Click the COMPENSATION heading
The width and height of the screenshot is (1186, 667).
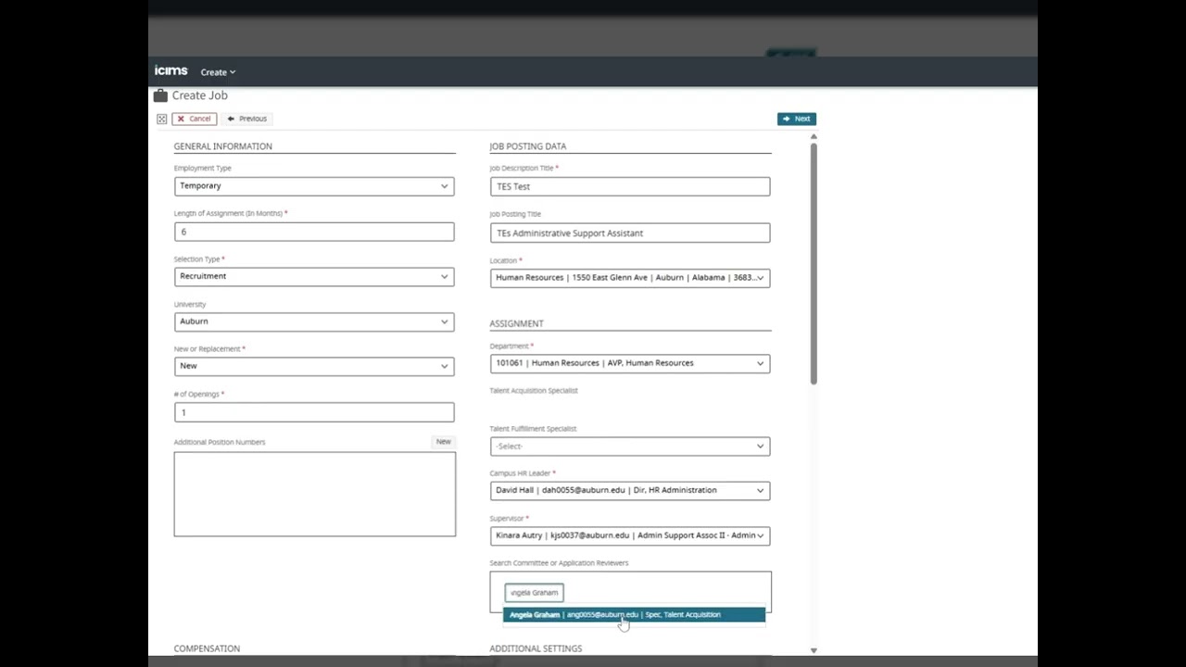[207, 648]
